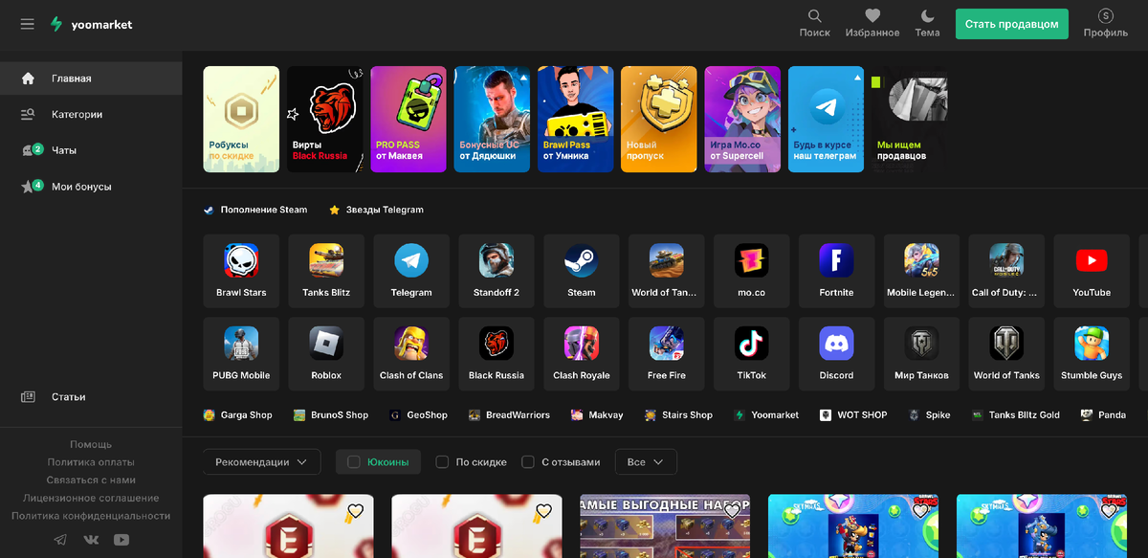Open Статьи in sidebar

pos(91,396)
